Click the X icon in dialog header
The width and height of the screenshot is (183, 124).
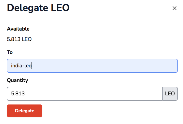tap(174, 8)
